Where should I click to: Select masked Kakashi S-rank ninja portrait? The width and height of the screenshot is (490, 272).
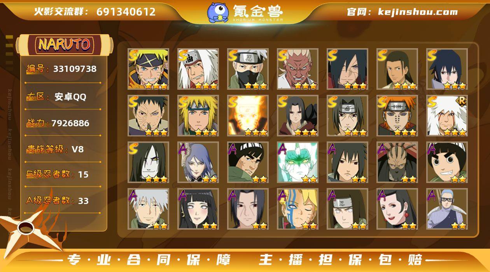point(248,69)
